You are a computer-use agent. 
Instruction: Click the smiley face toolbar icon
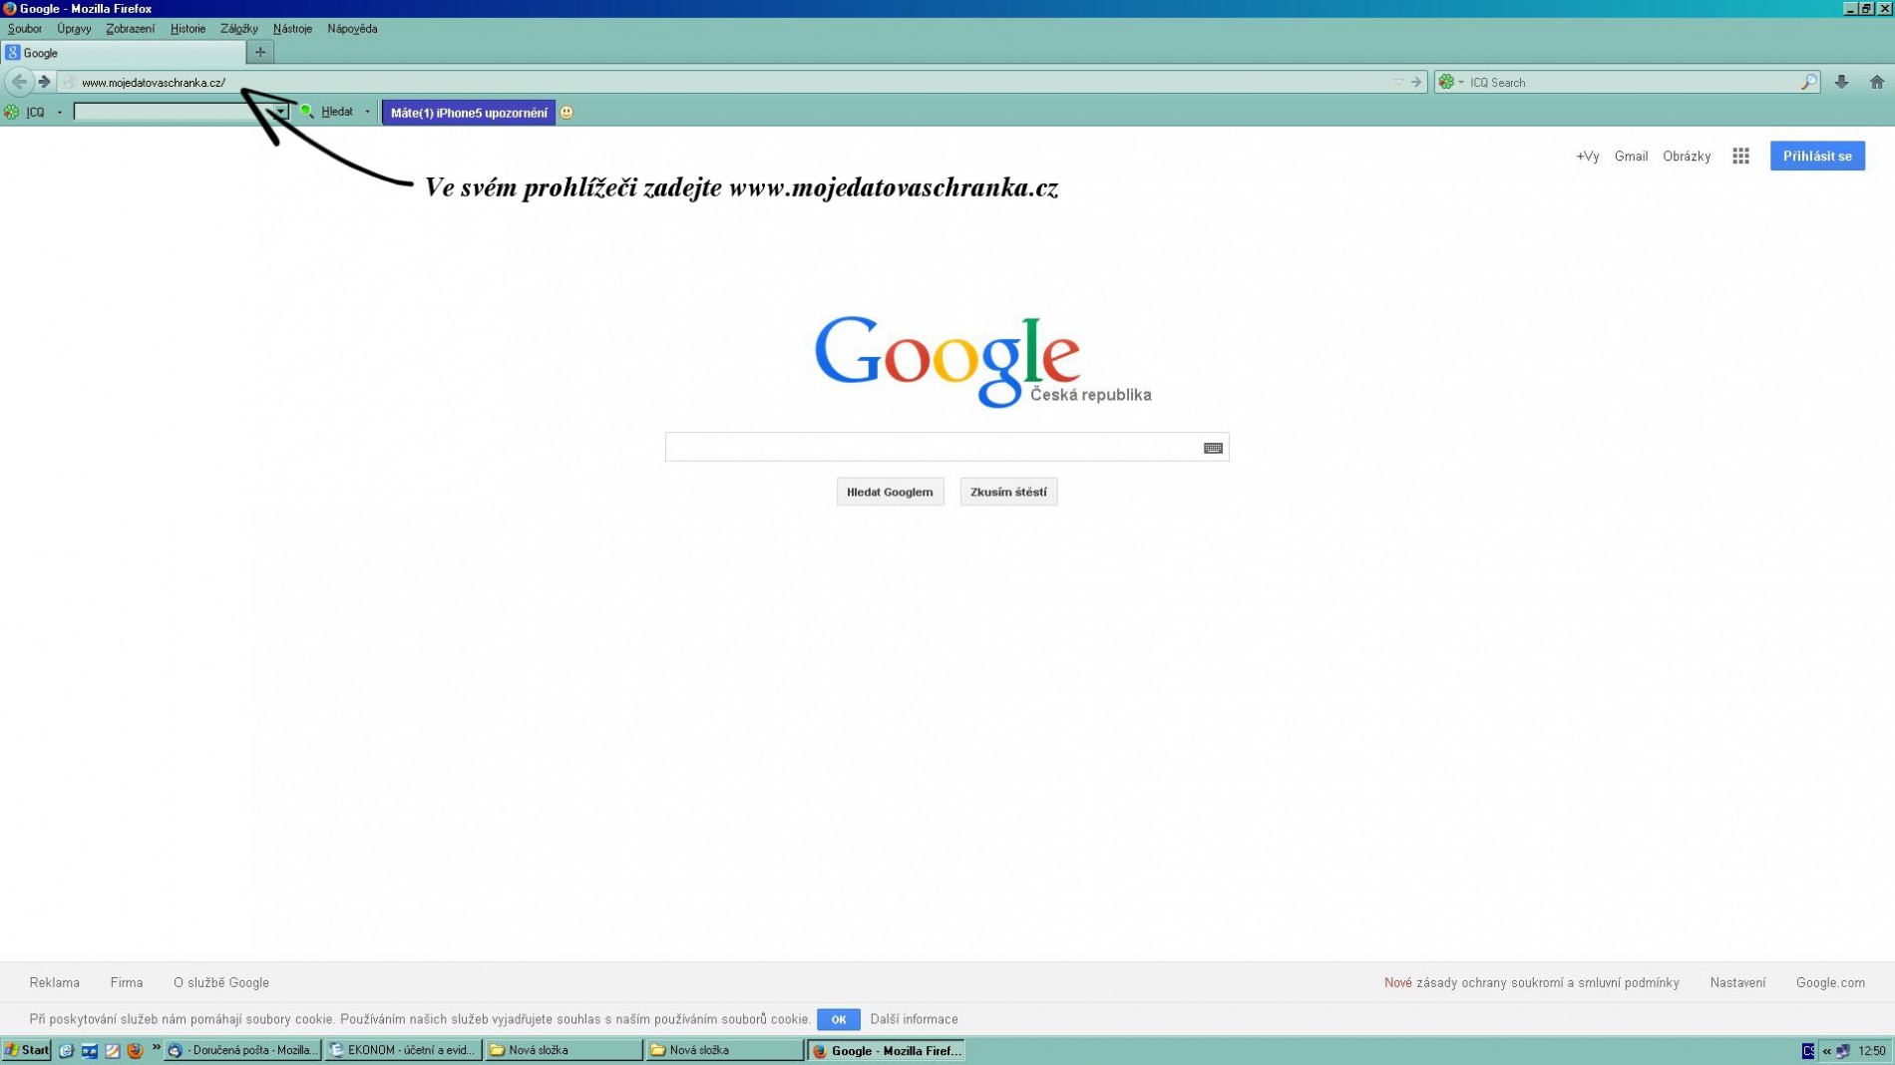[x=567, y=113]
